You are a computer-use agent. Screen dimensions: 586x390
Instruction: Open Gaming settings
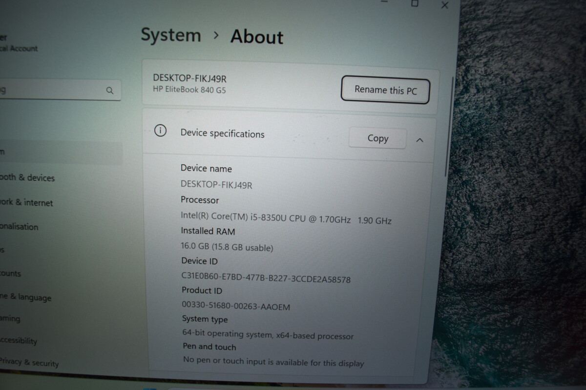[10, 319]
